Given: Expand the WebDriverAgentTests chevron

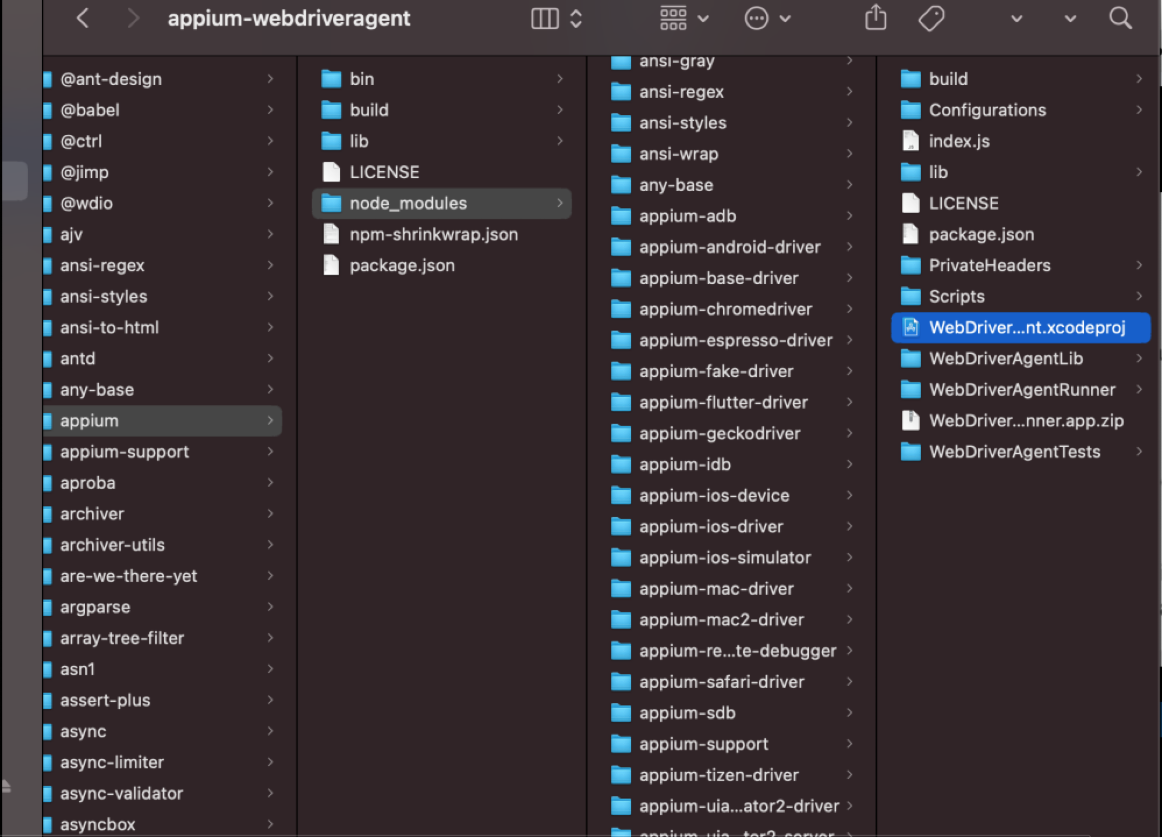Looking at the screenshot, I should [1139, 452].
